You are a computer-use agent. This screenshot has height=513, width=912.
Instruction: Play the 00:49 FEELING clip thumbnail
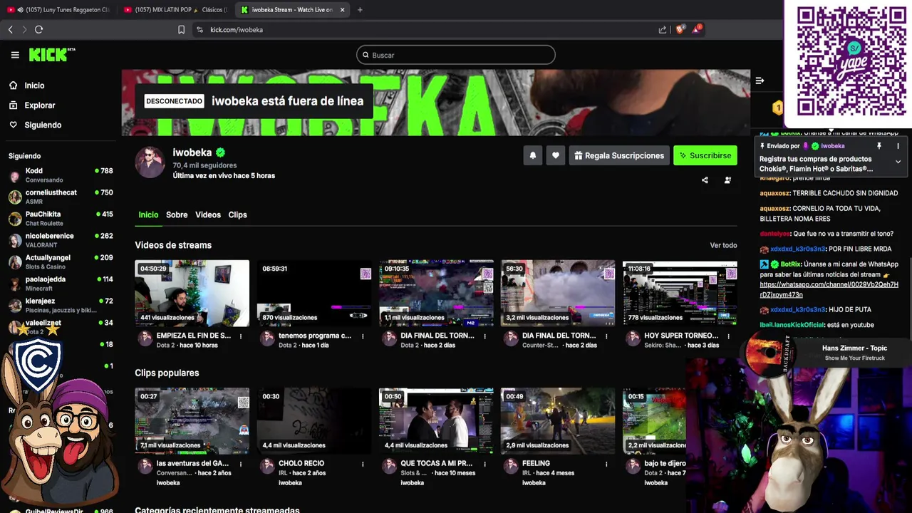click(x=558, y=421)
